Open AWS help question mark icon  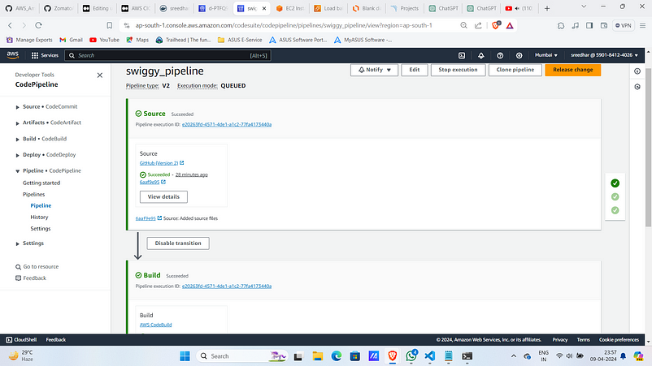click(x=500, y=55)
